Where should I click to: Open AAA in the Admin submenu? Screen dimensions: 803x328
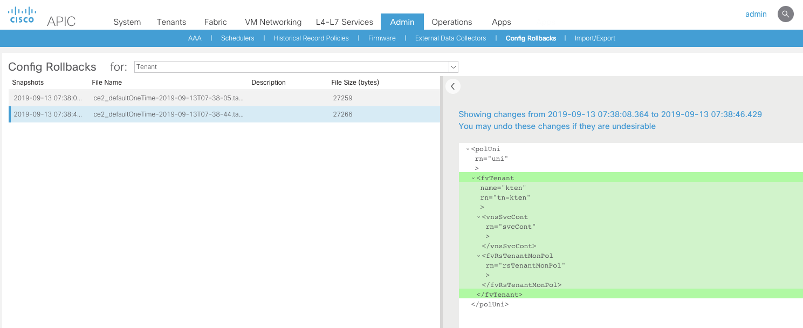pos(195,38)
